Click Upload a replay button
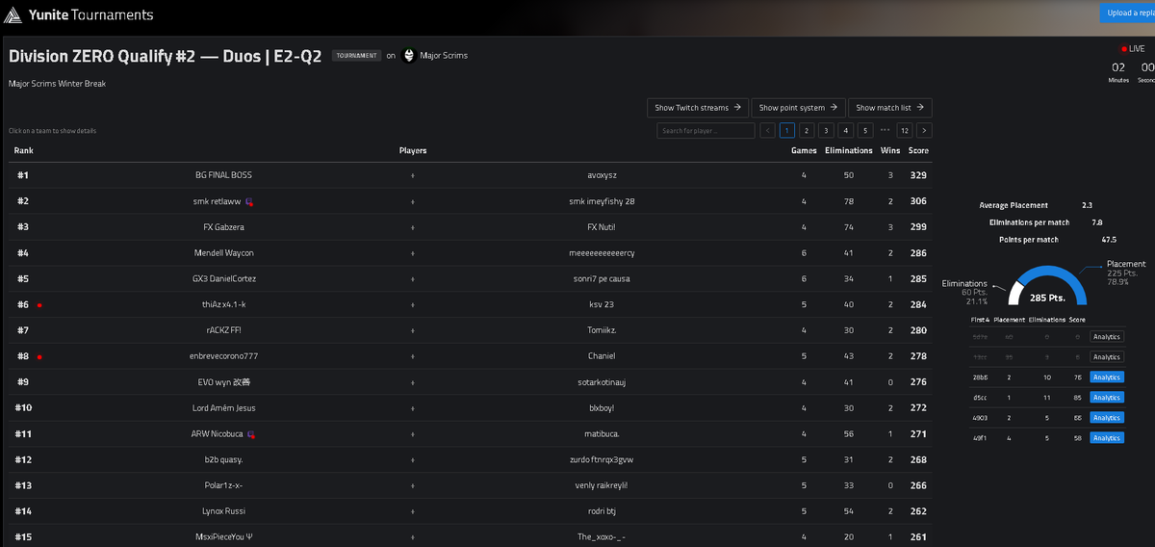The height and width of the screenshot is (547, 1155). 1127,13
